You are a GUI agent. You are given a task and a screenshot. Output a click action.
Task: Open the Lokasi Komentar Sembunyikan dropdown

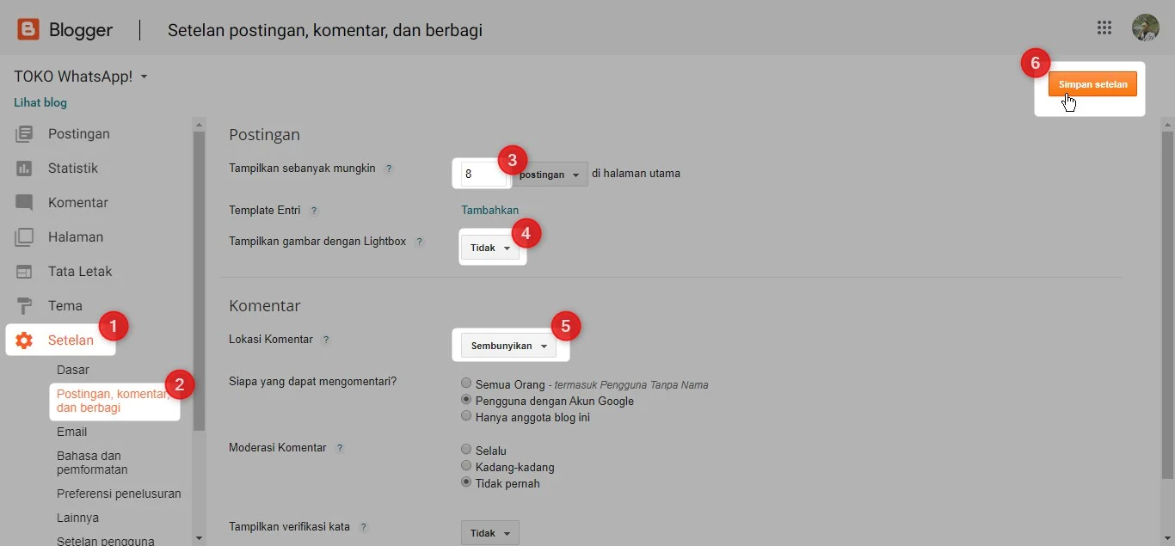[508, 346]
